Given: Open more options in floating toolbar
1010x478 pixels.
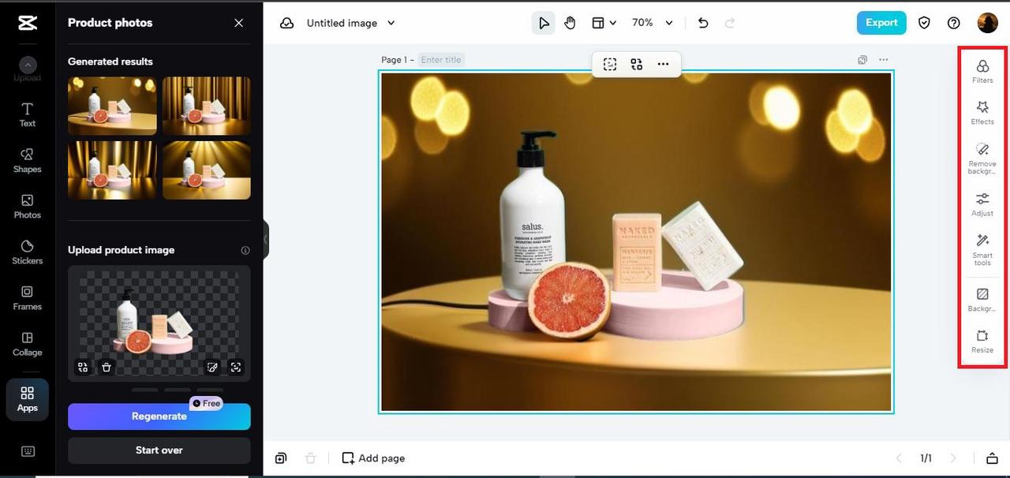Looking at the screenshot, I should (663, 65).
